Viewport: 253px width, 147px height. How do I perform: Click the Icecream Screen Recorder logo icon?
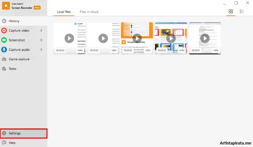pyautogui.click(x=6, y=6)
